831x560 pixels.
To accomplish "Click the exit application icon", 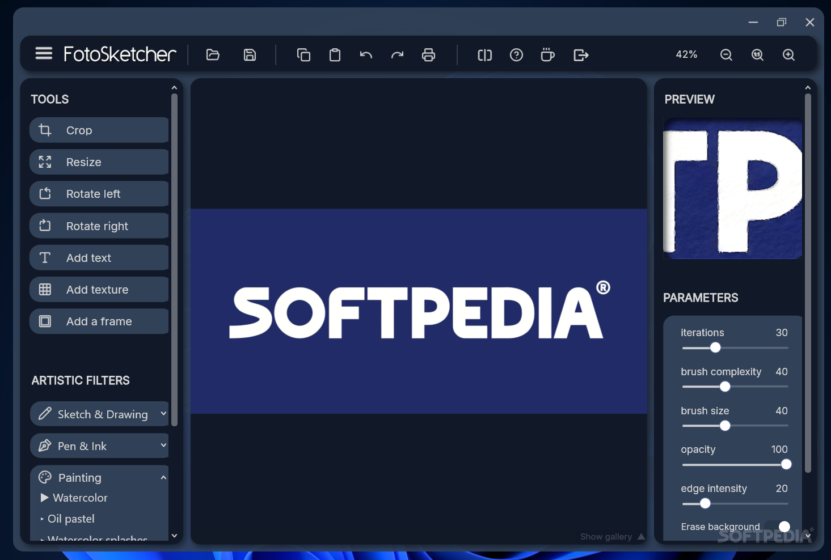I will click(x=581, y=55).
